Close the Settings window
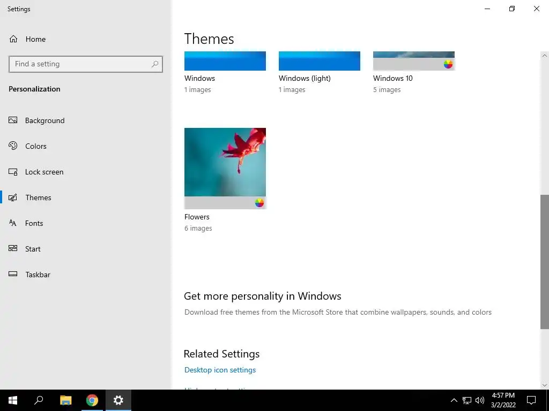The height and width of the screenshot is (411, 549). point(536,9)
